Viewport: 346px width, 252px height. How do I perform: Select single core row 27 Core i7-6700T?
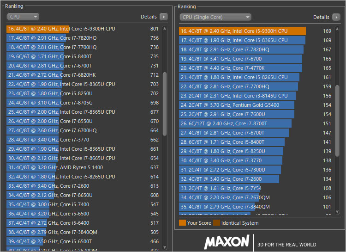(256, 133)
